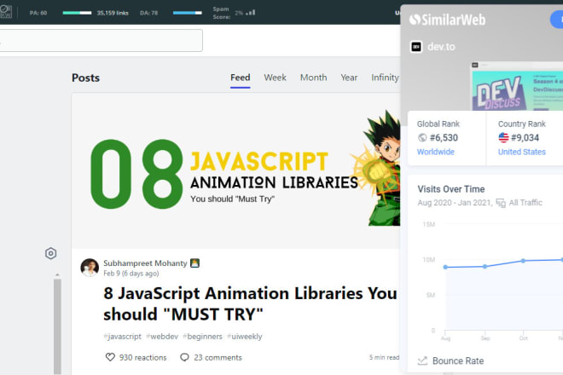Click the badge icon next to author name
Viewport: 563px width, 375px height.
[x=194, y=263]
